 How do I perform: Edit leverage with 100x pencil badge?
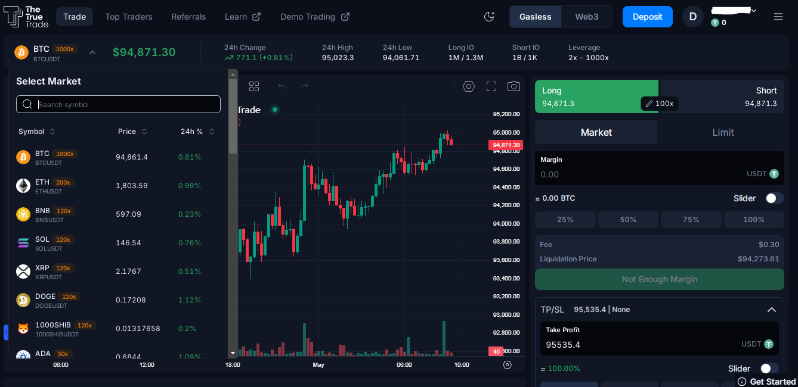(659, 104)
